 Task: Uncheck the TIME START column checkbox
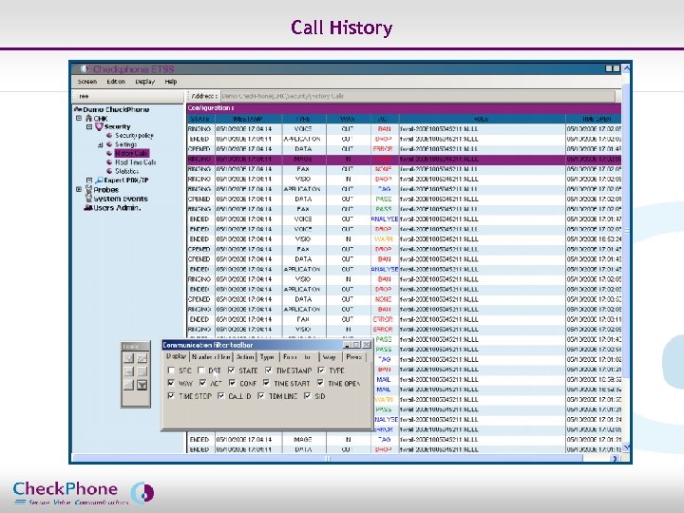pos(267,383)
